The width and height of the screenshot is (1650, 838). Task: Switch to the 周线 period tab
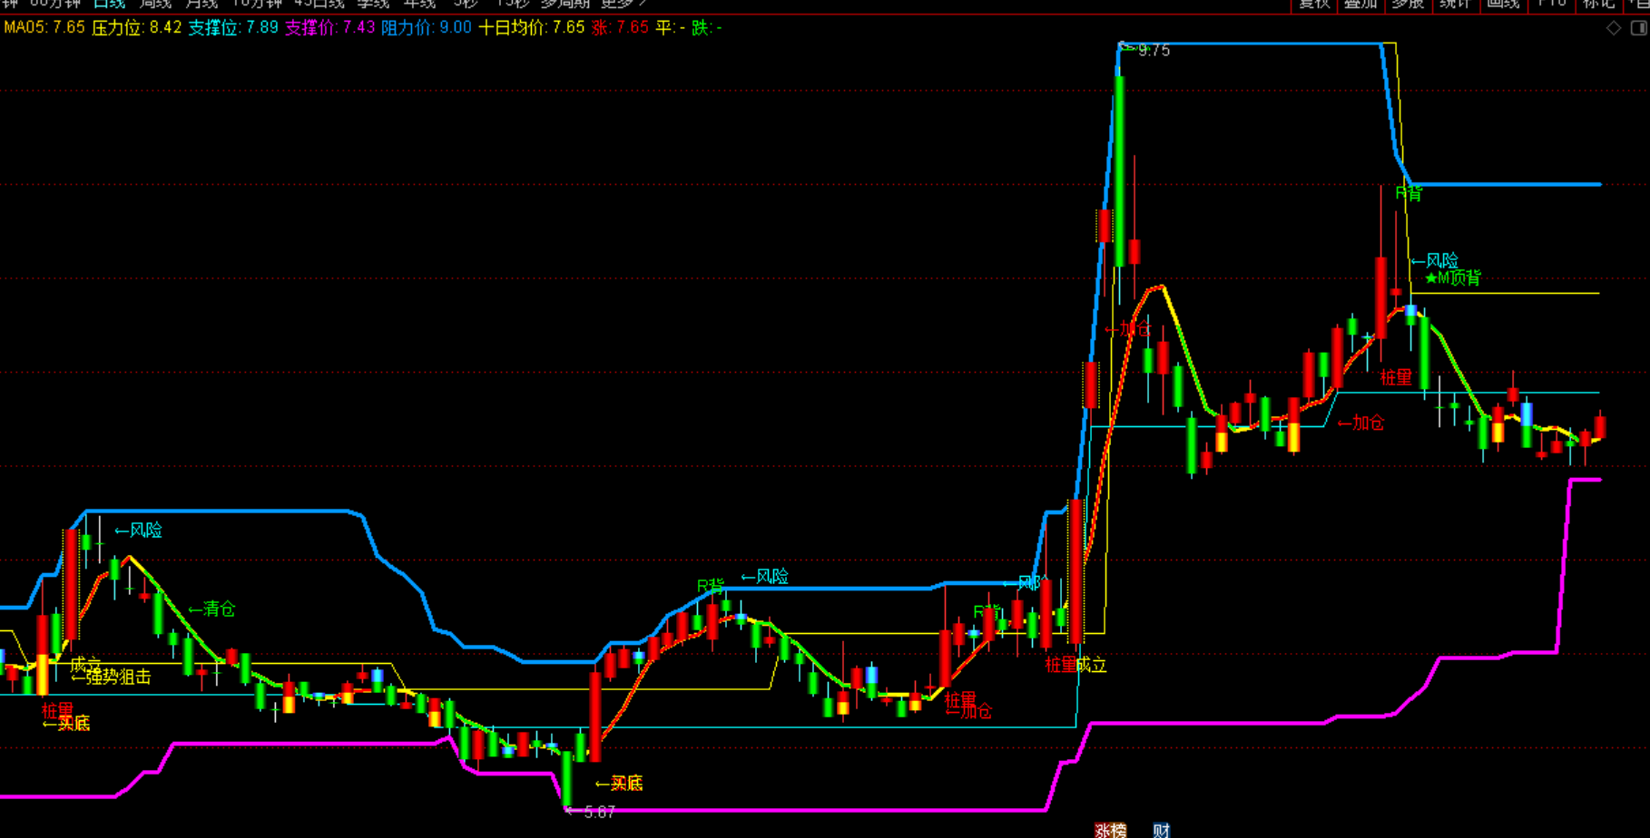point(155,4)
